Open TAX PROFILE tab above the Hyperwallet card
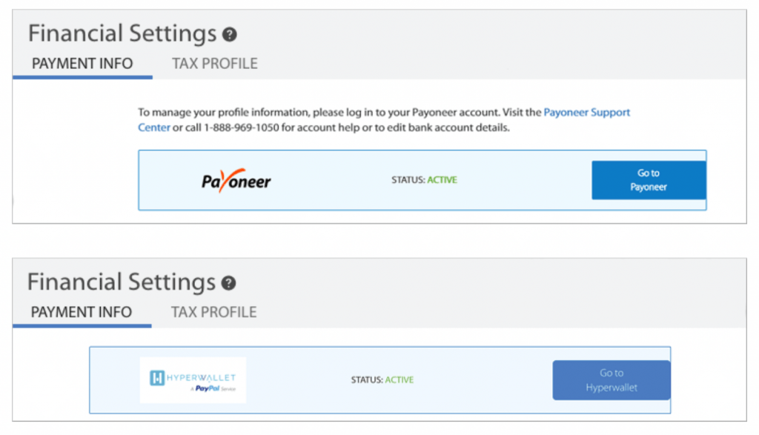The image size is (759, 435). [213, 312]
